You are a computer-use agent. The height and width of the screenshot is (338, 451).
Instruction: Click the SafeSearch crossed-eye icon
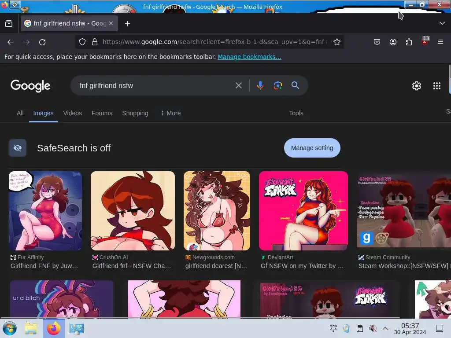tap(18, 148)
